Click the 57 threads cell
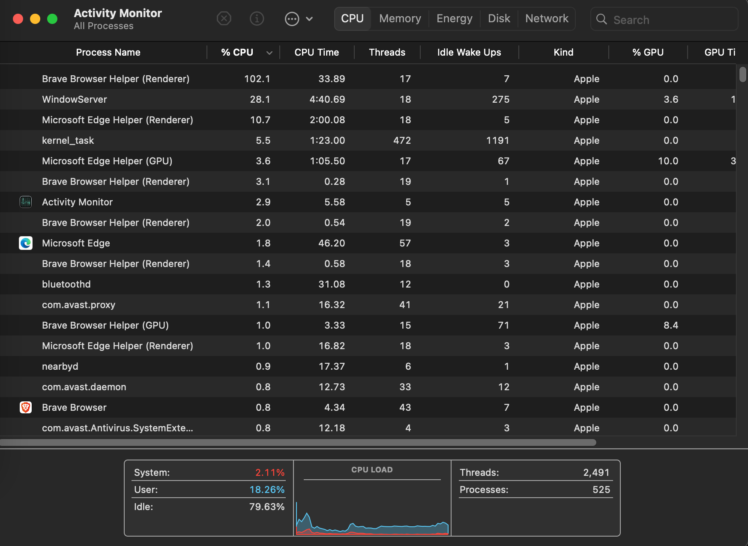This screenshot has height=546, width=748. point(405,243)
